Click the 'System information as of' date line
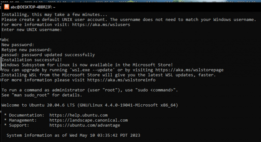The width and height of the screenshot is (261, 142). coord(73,135)
